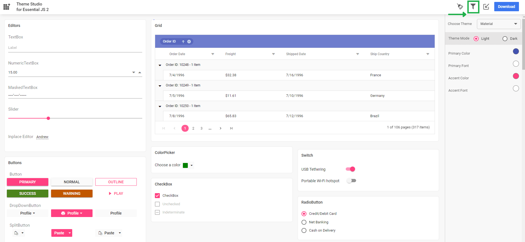
Task: Click the icon-only split button paste icon
Action: point(16,233)
